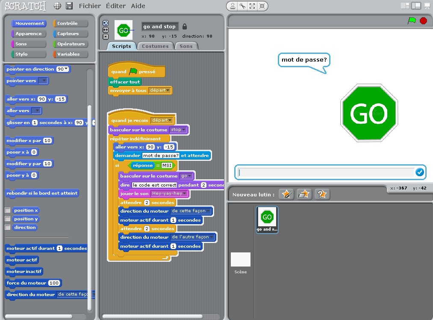The width and height of the screenshot is (433, 320).
Task: Submit the answer with the blue checkmark
Action: (x=419, y=172)
